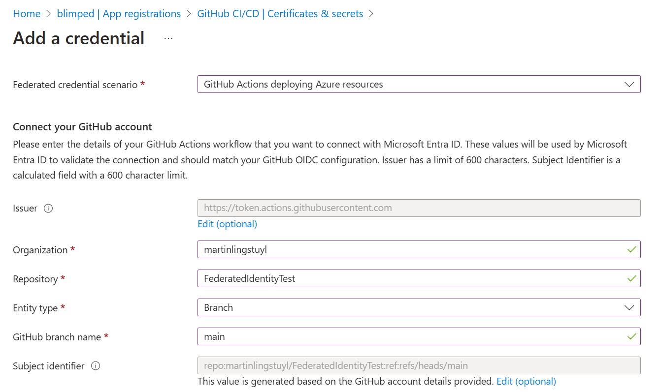Open GitHub CI/CD | Certificates & secrets breadcrumb

[x=280, y=14]
